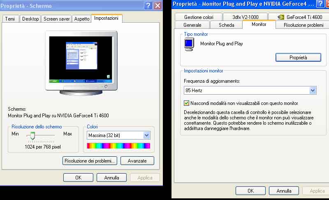Open the Avanzate settings button

pyautogui.click(x=137, y=161)
